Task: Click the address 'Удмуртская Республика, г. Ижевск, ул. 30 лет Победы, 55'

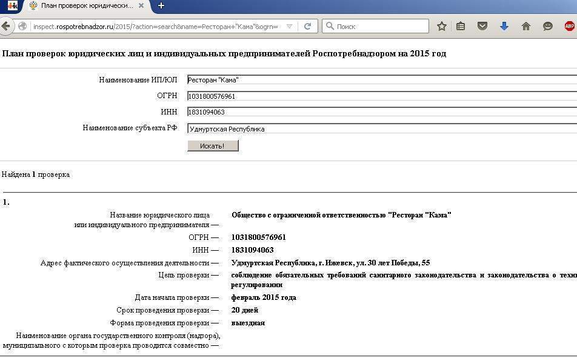Action: (x=330, y=263)
